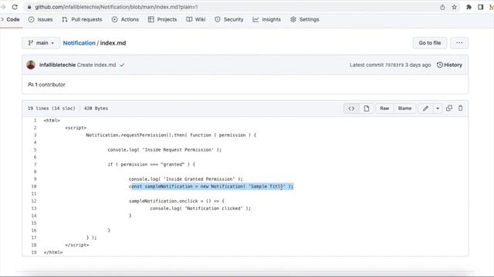Screen dimensions: 494x277
Task: Click the 19 lines (14 sloc) text
Action: pyautogui.click(x=52, y=108)
